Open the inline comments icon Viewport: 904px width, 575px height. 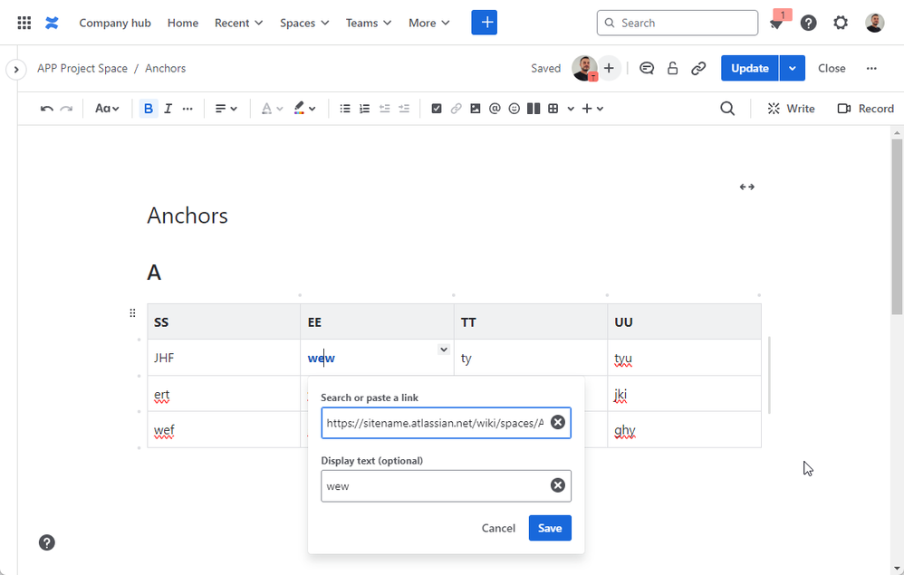(x=647, y=68)
